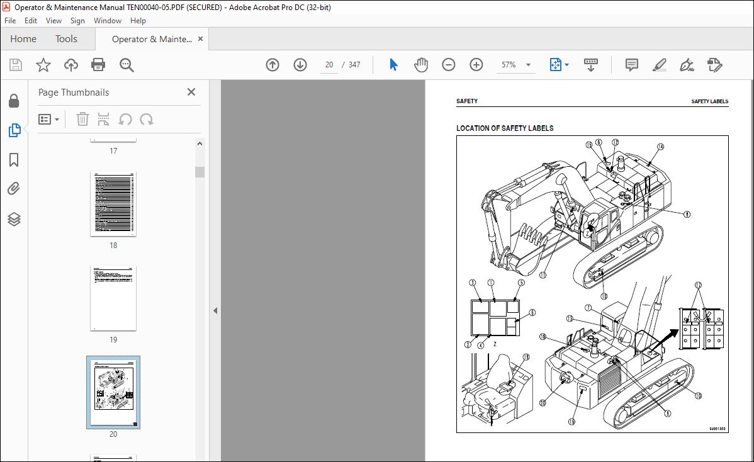The height and width of the screenshot is (462, 754).
Task: Collapse the navigation pane arrow
Action: click(x=215, y=310)
